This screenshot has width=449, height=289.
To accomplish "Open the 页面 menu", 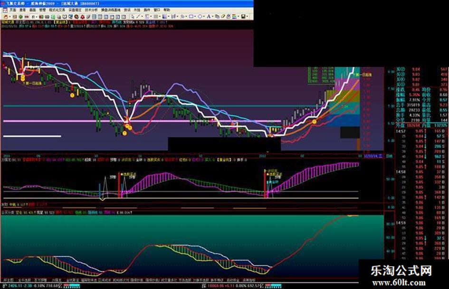I will 13,10.
